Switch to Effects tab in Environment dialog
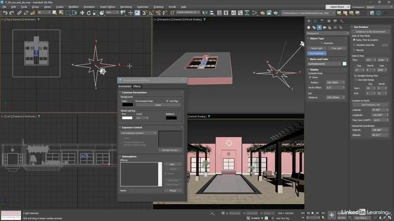Screen dimensions: 394x221 coord(137,87)
